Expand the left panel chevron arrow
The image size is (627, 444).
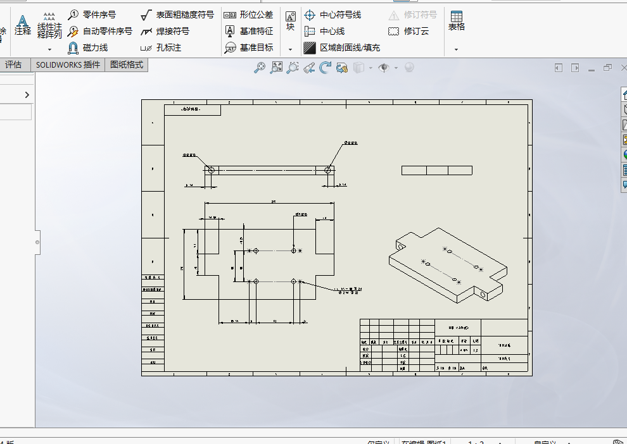tap(27, 95)
